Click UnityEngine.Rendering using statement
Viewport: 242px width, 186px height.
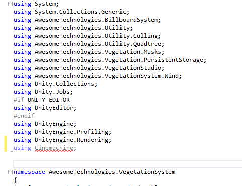pos(62,140)
